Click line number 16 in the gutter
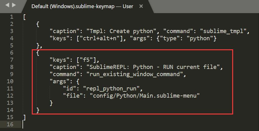259x131 pixels. (10, 124)
